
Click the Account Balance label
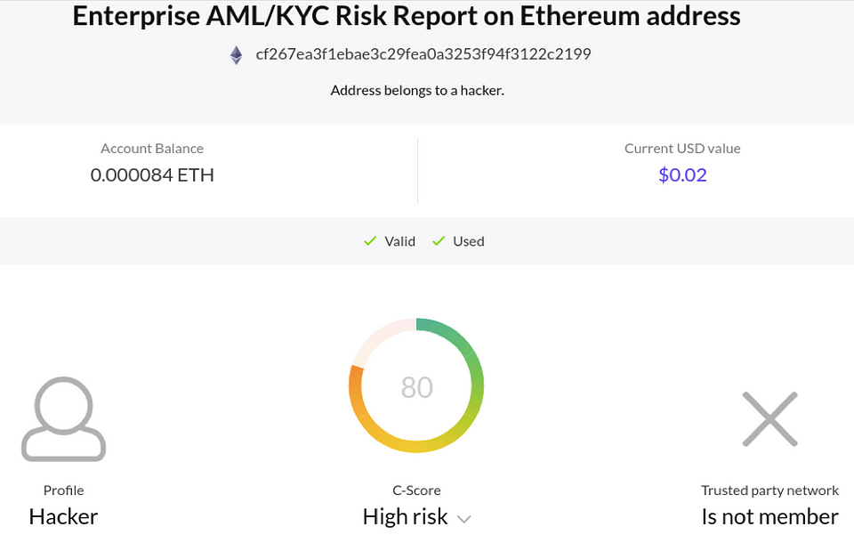152,149
